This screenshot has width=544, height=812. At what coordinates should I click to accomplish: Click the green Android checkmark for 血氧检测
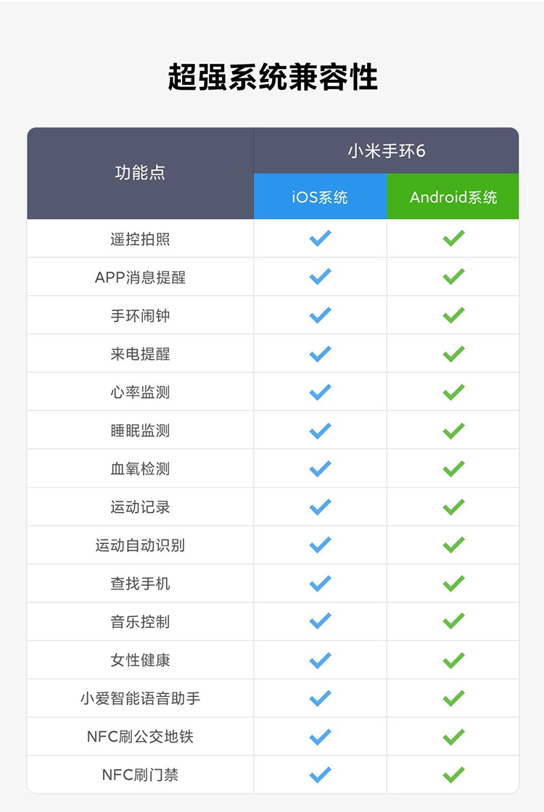pos(453,469)
